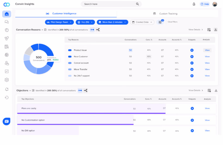View analysis for Plans are costly
223x145 pixels.
pyautogui.click(x=207, y=108)
